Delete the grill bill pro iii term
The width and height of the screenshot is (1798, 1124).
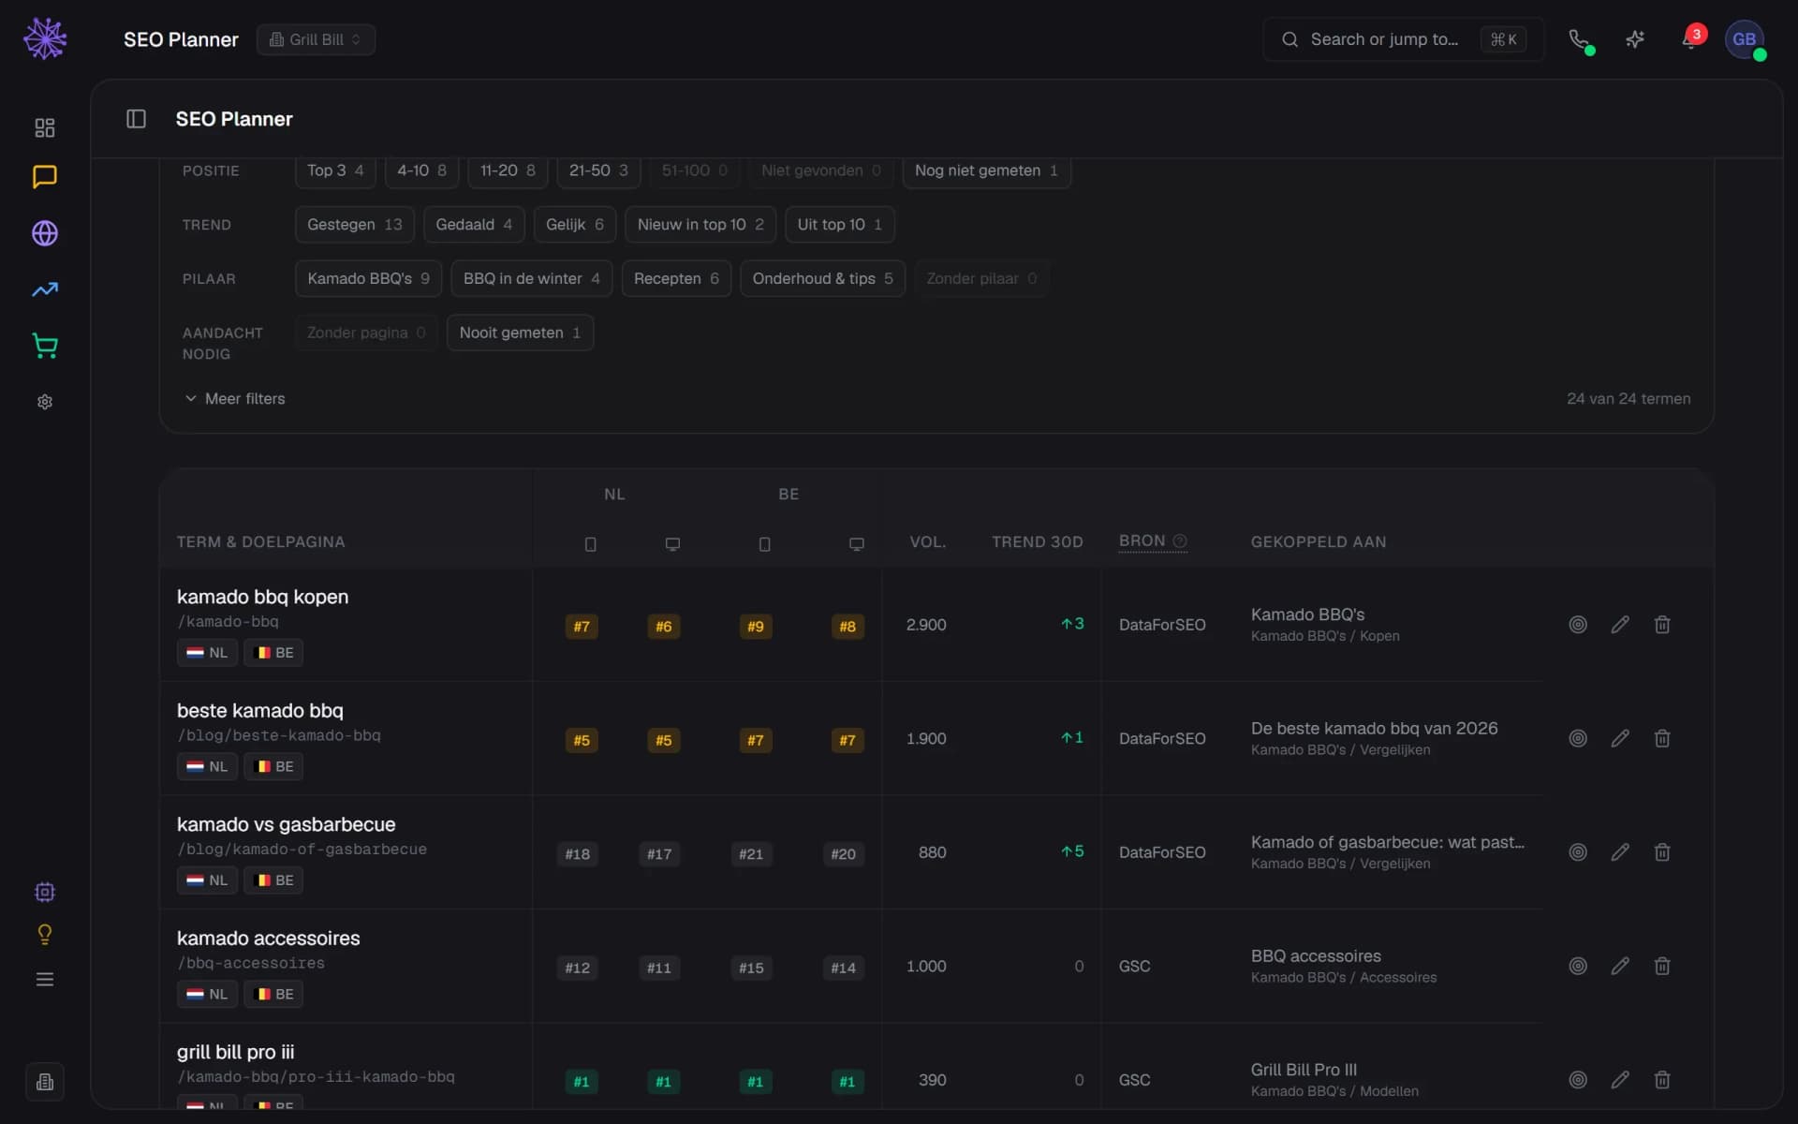1662,1080
